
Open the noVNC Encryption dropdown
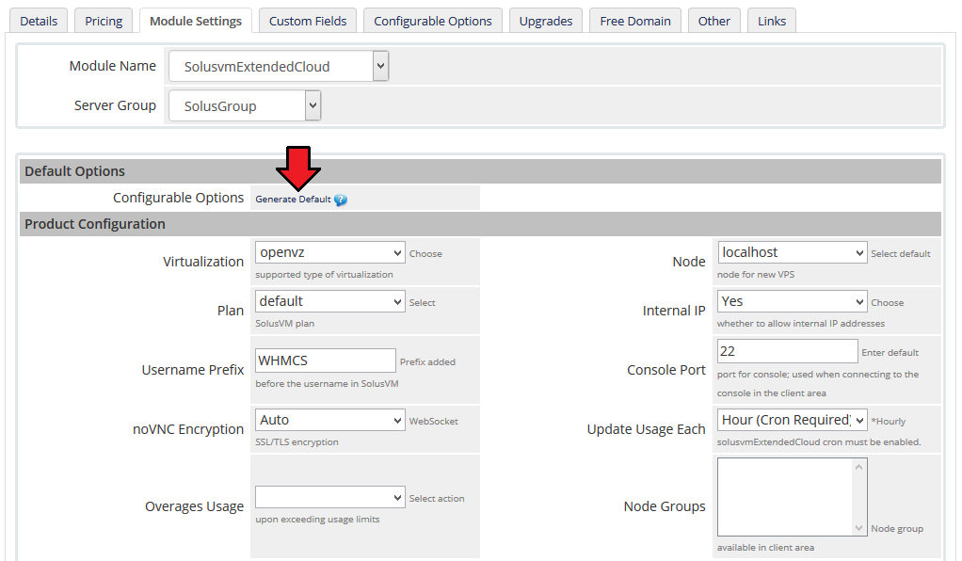[x=330, y=420]
